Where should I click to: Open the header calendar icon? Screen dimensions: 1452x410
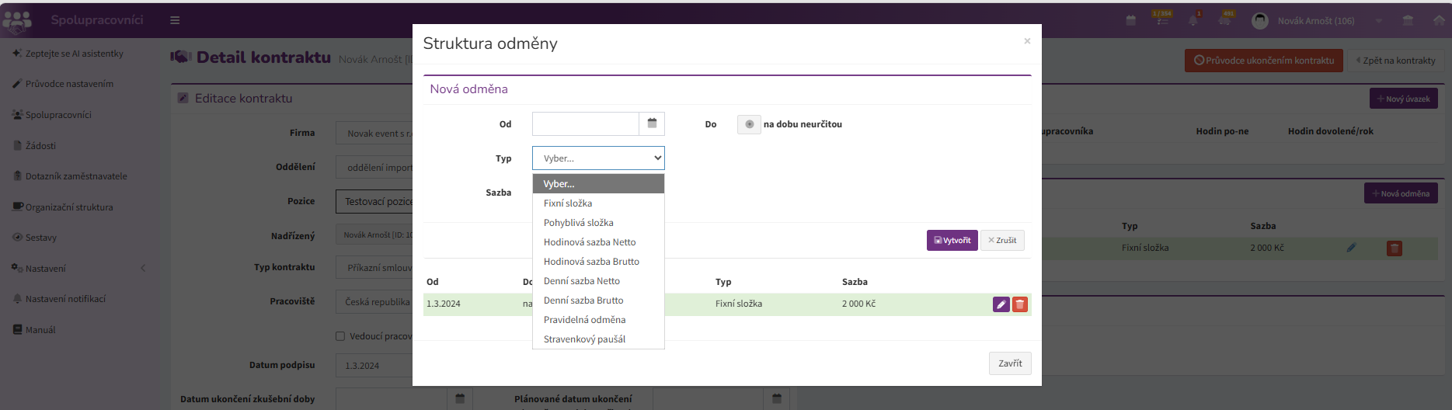[1130, 20]
